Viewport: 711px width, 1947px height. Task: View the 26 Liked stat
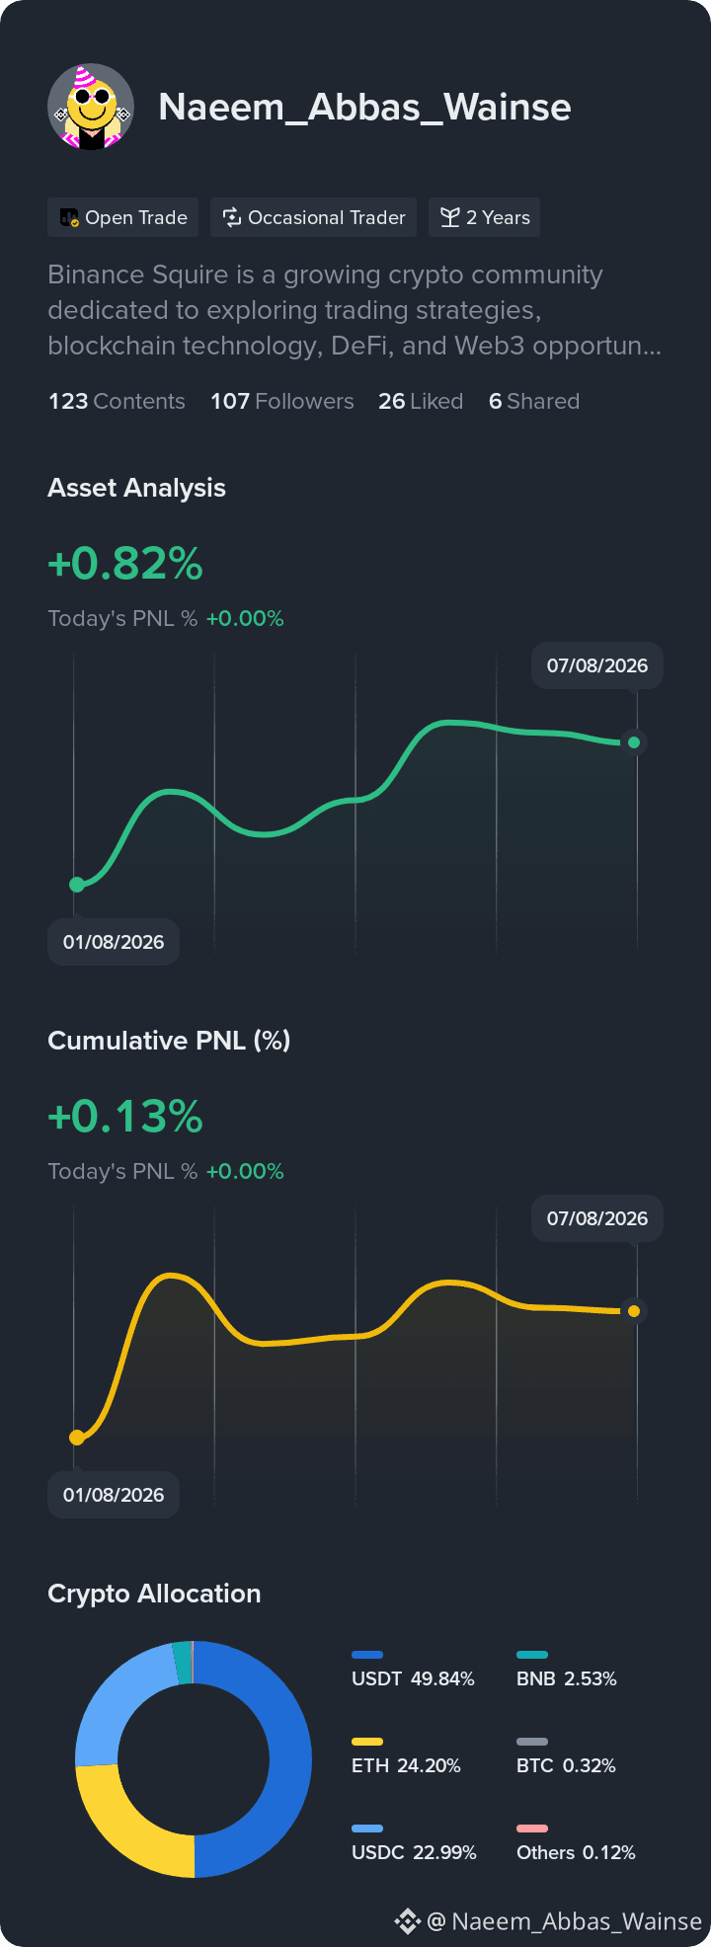coord(421,401)
